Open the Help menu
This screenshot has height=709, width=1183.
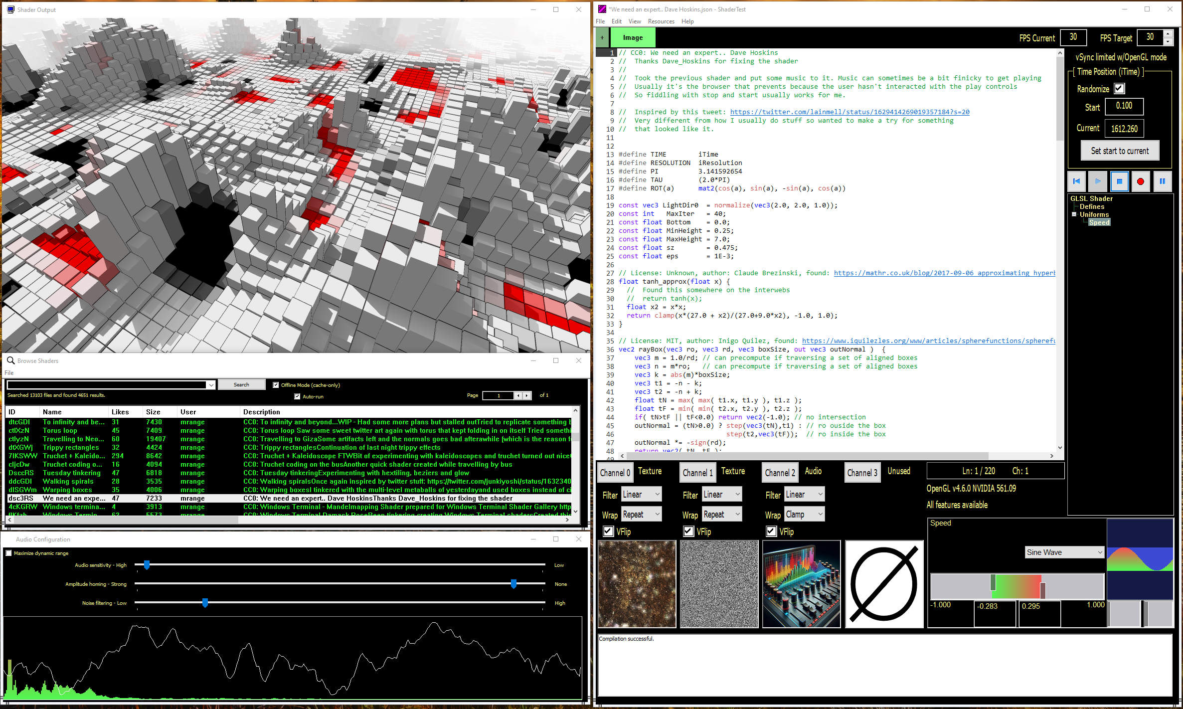point(687,21)
